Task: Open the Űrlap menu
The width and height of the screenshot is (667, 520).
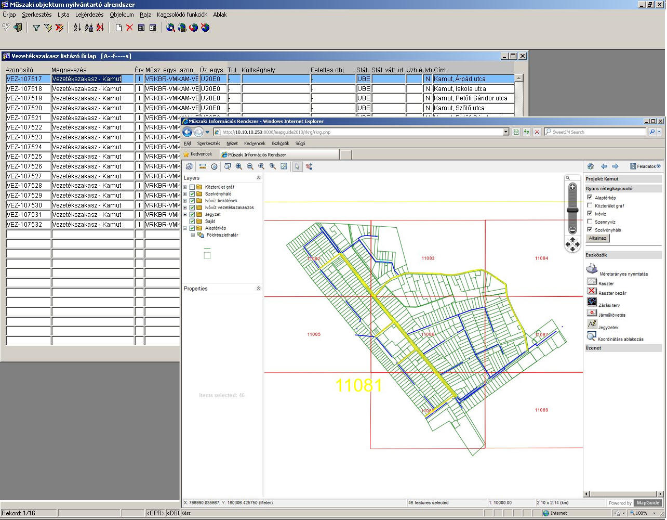Action: point(9,15)
